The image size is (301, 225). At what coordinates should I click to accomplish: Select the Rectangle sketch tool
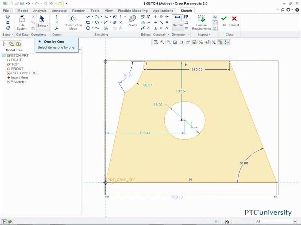pyautogui.click(x=88, y=22)
